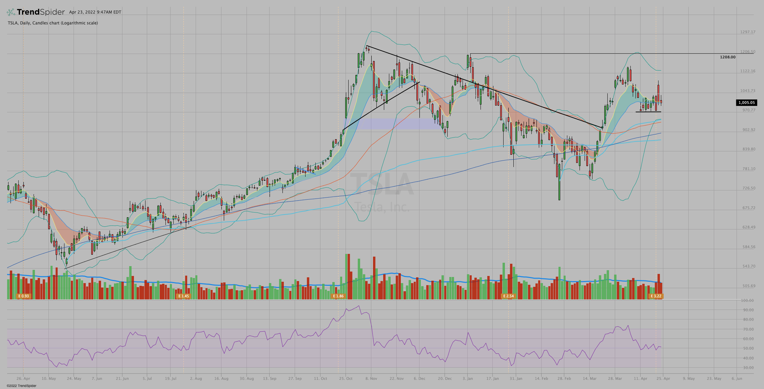Select the 31. Jan date label

coord(516,378)
